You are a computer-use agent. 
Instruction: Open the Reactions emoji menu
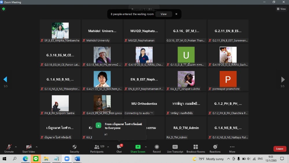[215, 147]
